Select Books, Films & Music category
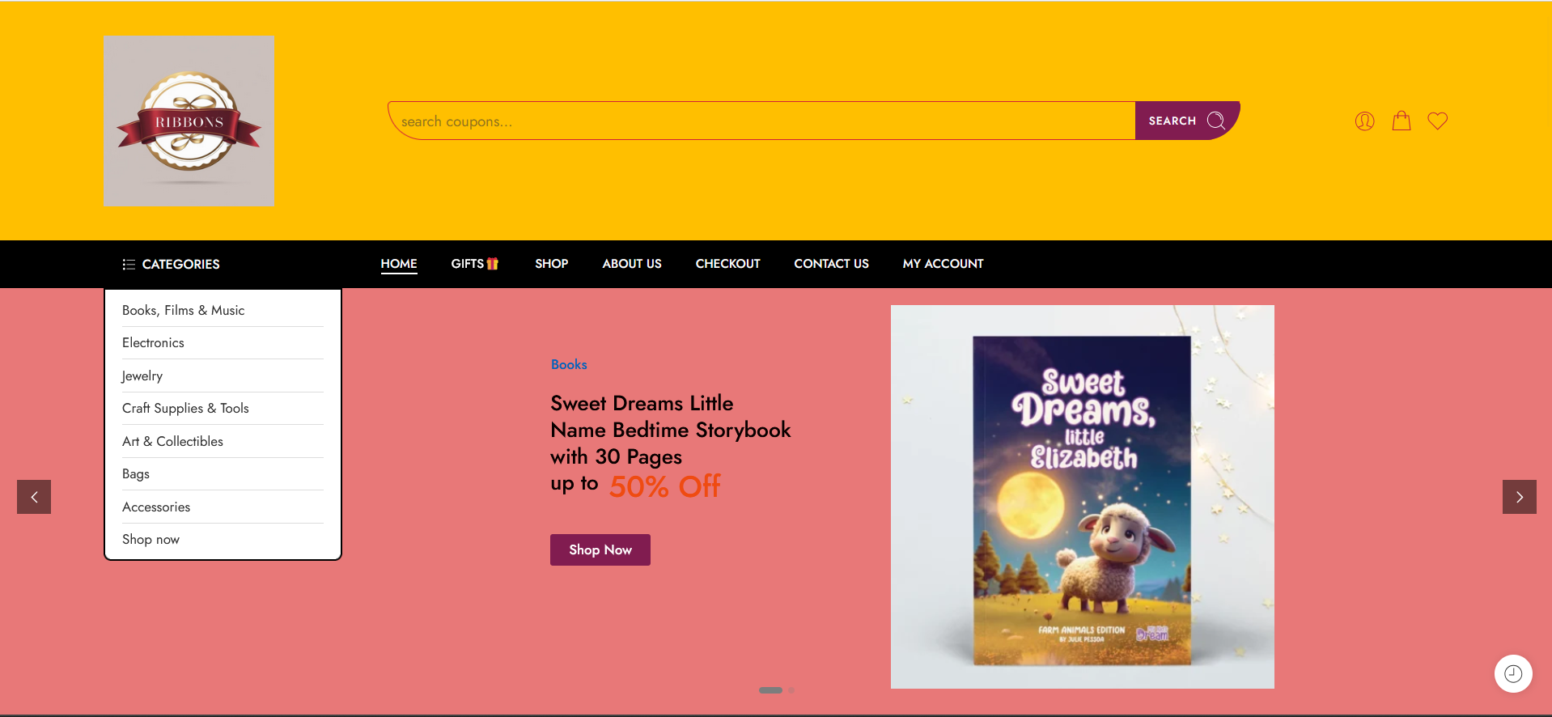This screenshot has height=717, width=1552. 183,311
